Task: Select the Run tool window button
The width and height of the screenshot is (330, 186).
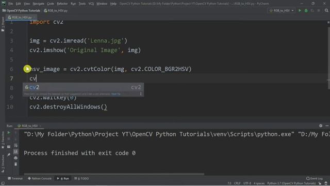Action: click(x=63, y=178)
